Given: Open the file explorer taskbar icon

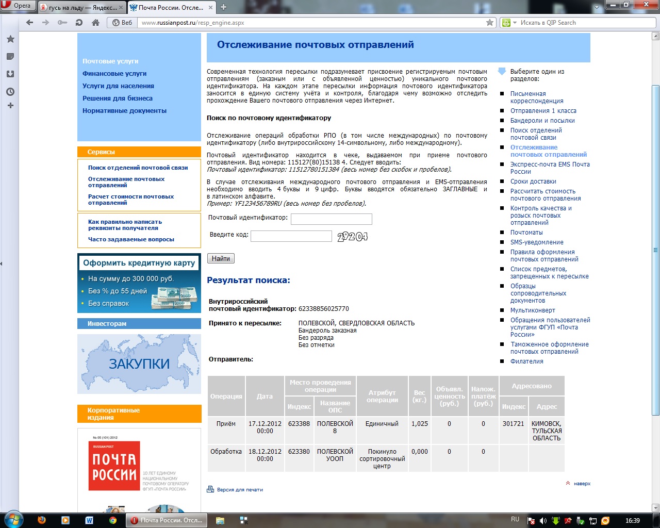Looking at the screenshot, I should point(220,520).
